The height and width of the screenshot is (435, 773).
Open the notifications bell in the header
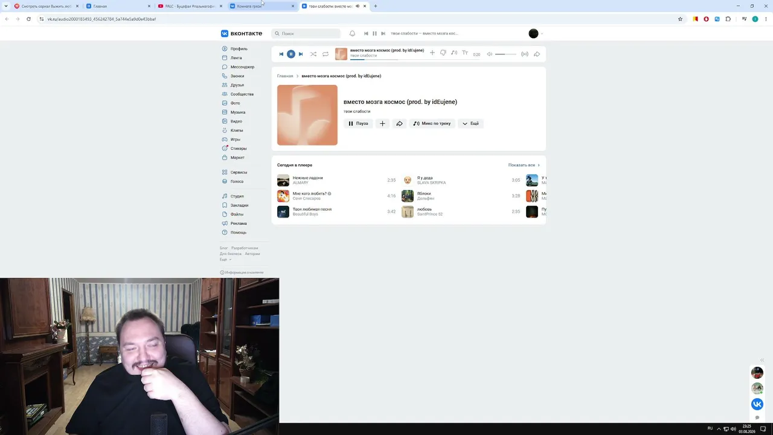click(352, 34)
